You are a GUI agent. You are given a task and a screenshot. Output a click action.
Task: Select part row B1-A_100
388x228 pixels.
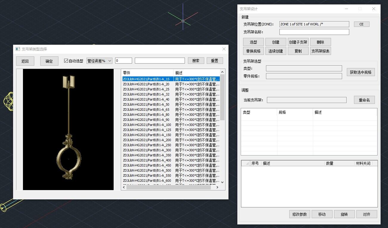click(147, 125)
